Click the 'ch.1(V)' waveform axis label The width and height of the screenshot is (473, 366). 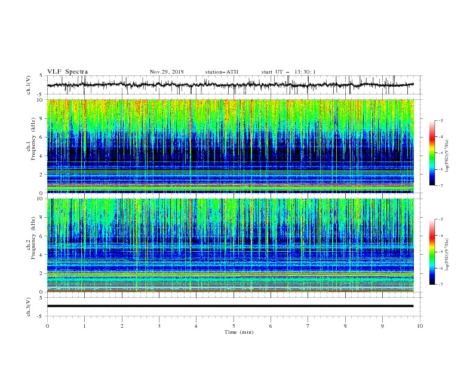[x=29, y=85]
